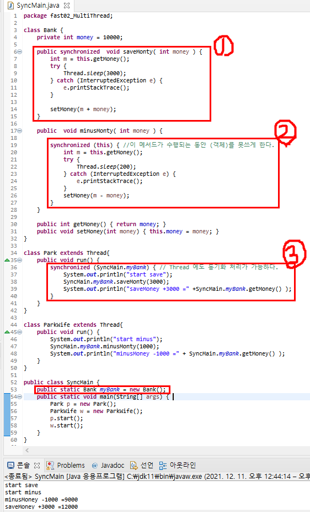Viewport: 310px width, 512px height.
Task: Open the 선언 declaration tab
Action: [142, 465]
